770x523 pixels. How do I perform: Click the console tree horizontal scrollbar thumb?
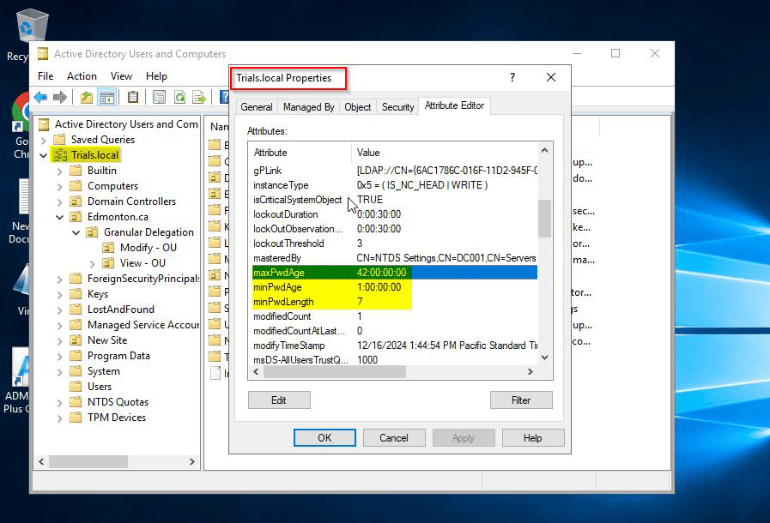[x=88, y=461]
